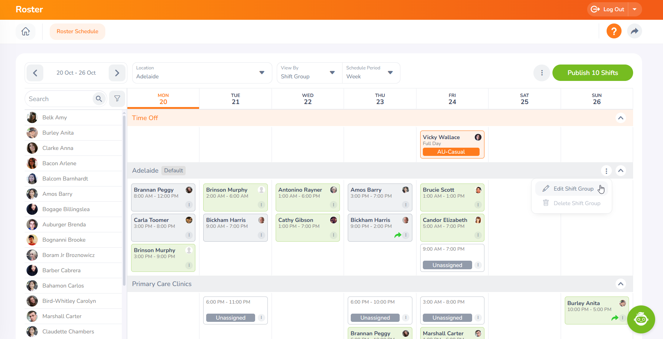Click the share arrow icon top right
This screenshot has height=339, width=663.
pos(634,31)
